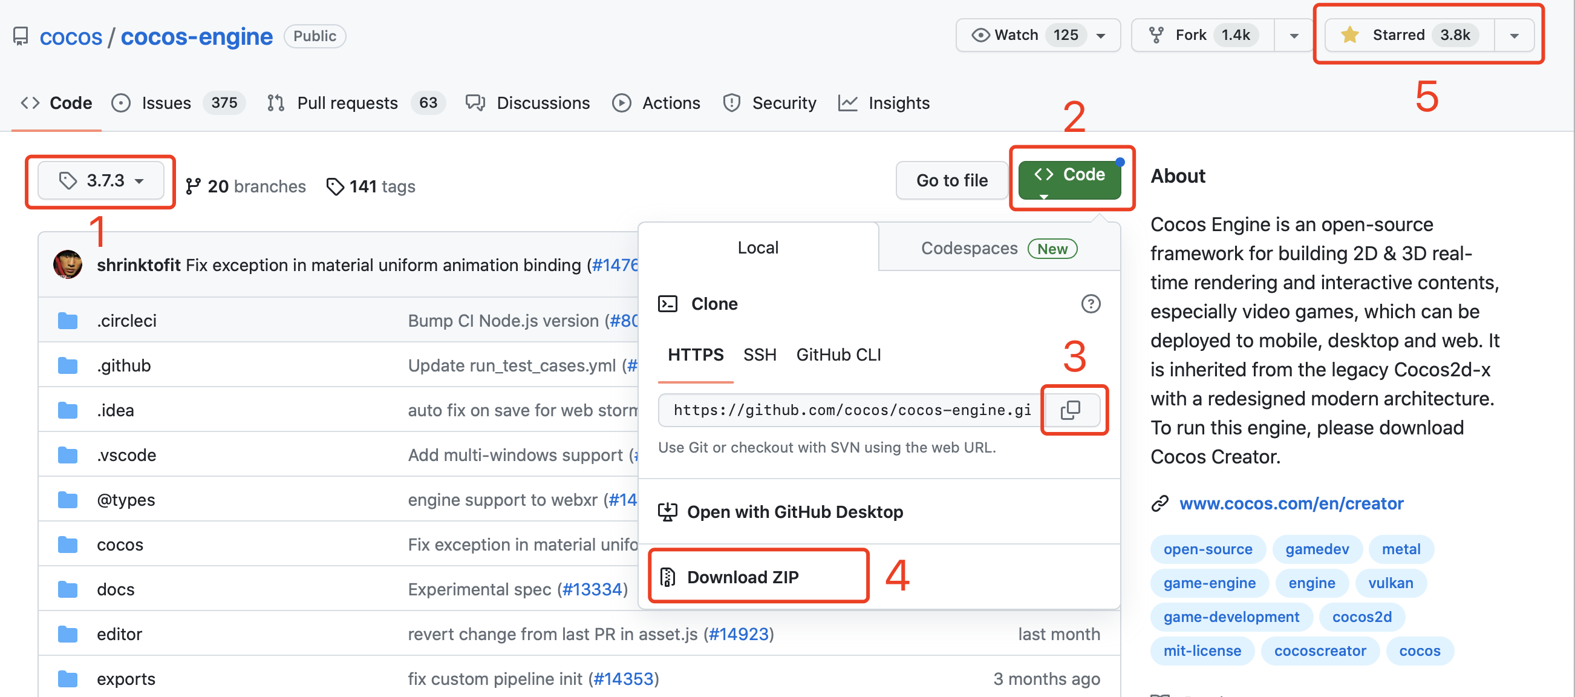Open the Watch notifications dropdown
This screenshot has height=697, width=1575.
tap(1038, 36)
